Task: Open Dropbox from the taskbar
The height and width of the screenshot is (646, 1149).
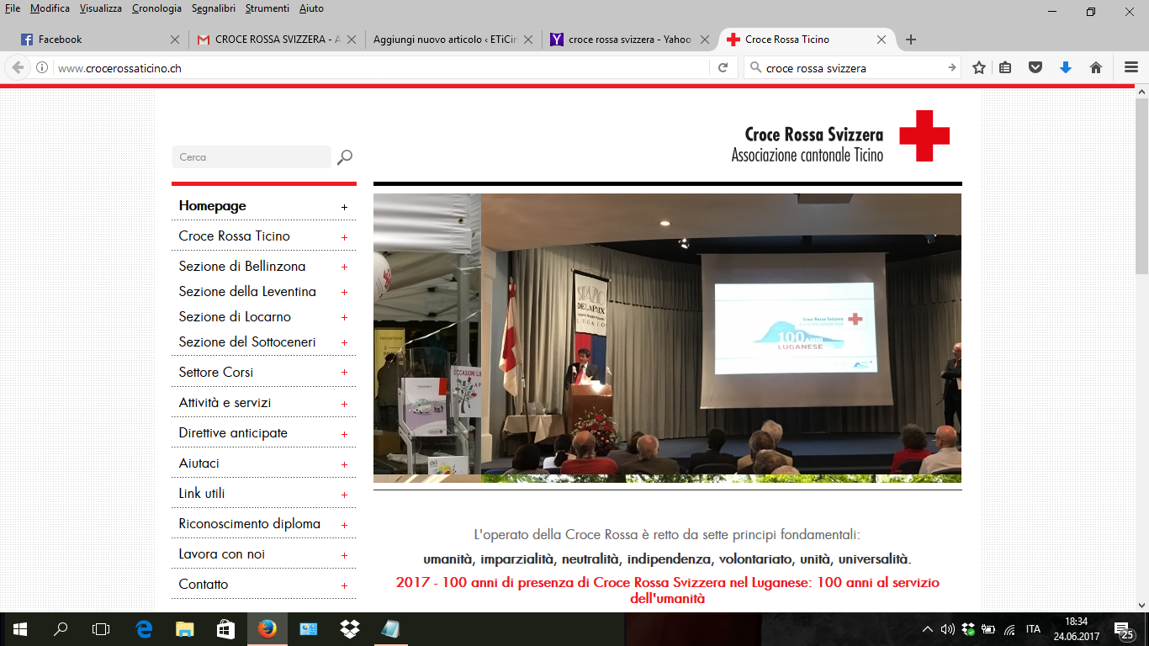Action: coord(349,629)
